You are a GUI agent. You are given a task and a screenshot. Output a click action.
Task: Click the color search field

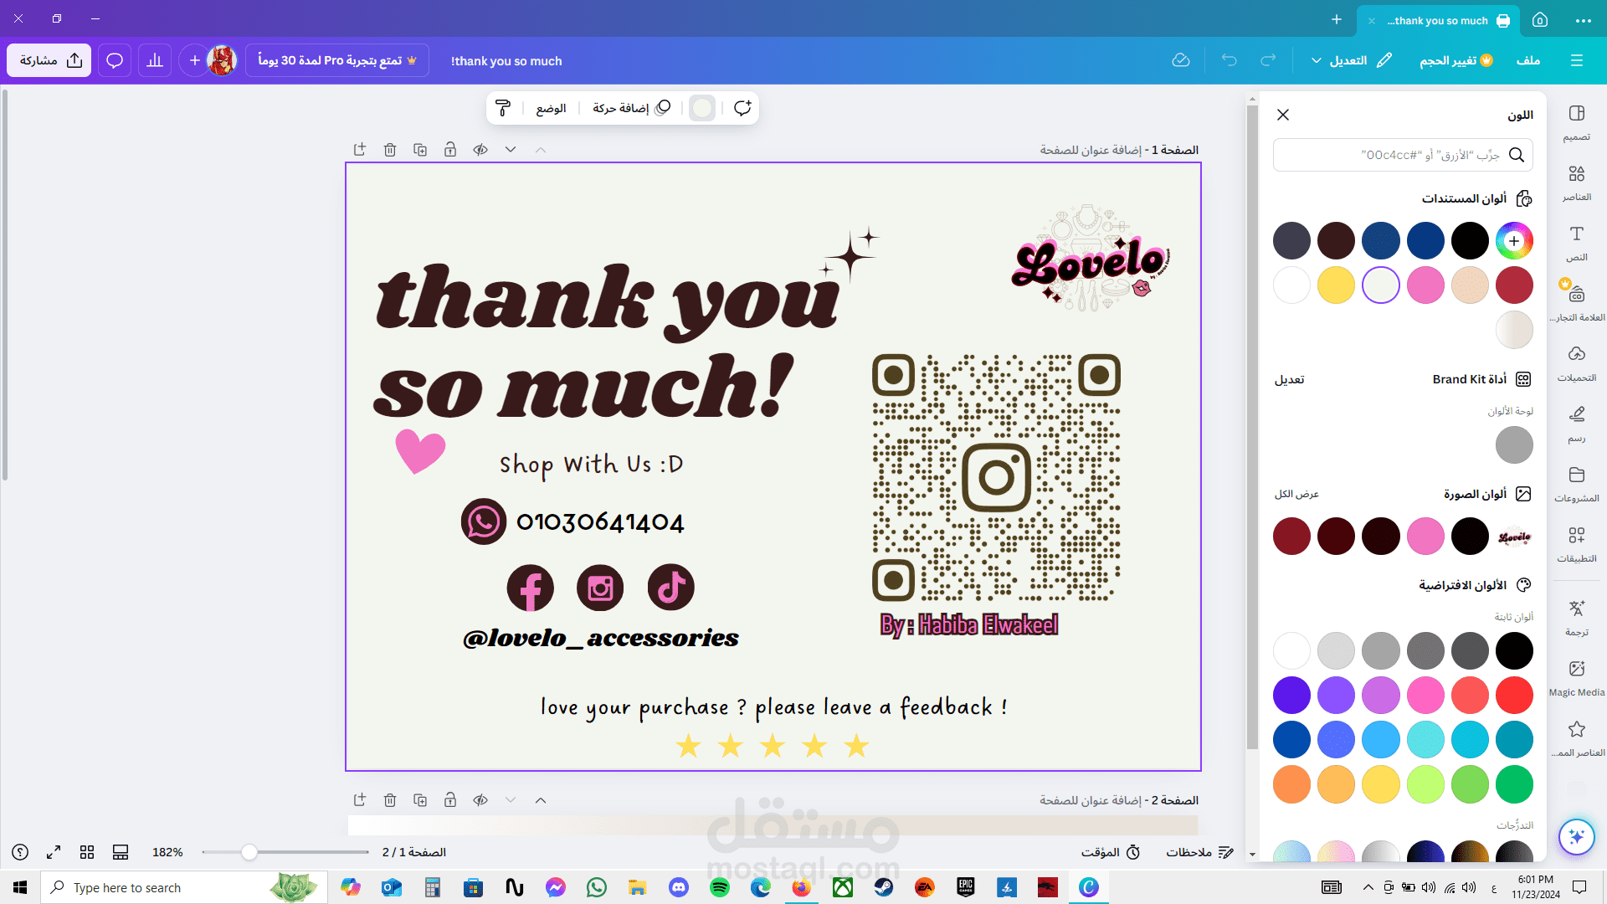[1403, 155]
